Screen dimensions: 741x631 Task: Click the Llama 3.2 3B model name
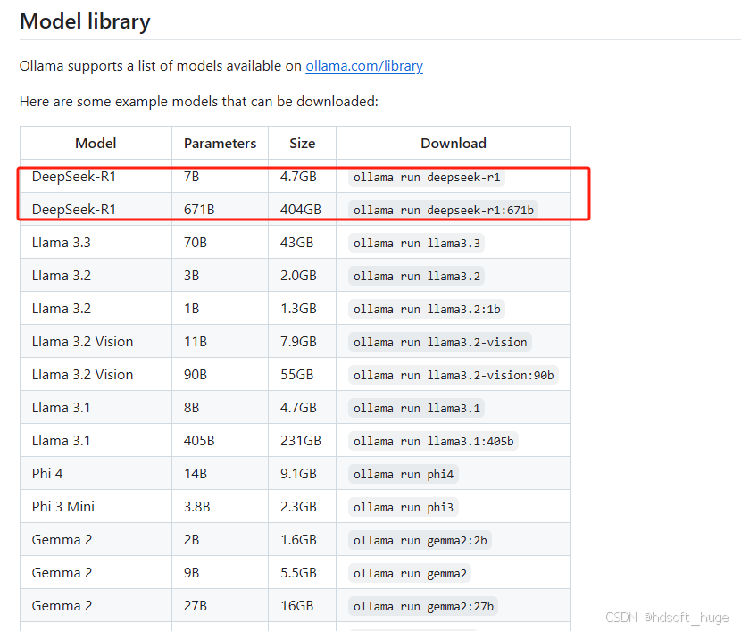pos(61,276)
